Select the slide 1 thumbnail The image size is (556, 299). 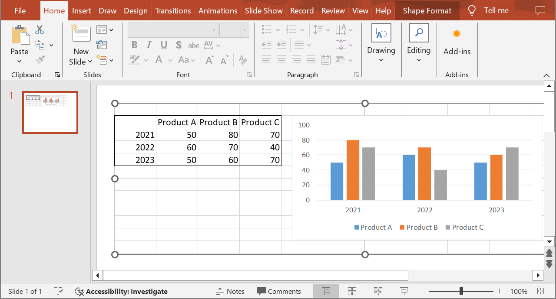click(50, 112)
